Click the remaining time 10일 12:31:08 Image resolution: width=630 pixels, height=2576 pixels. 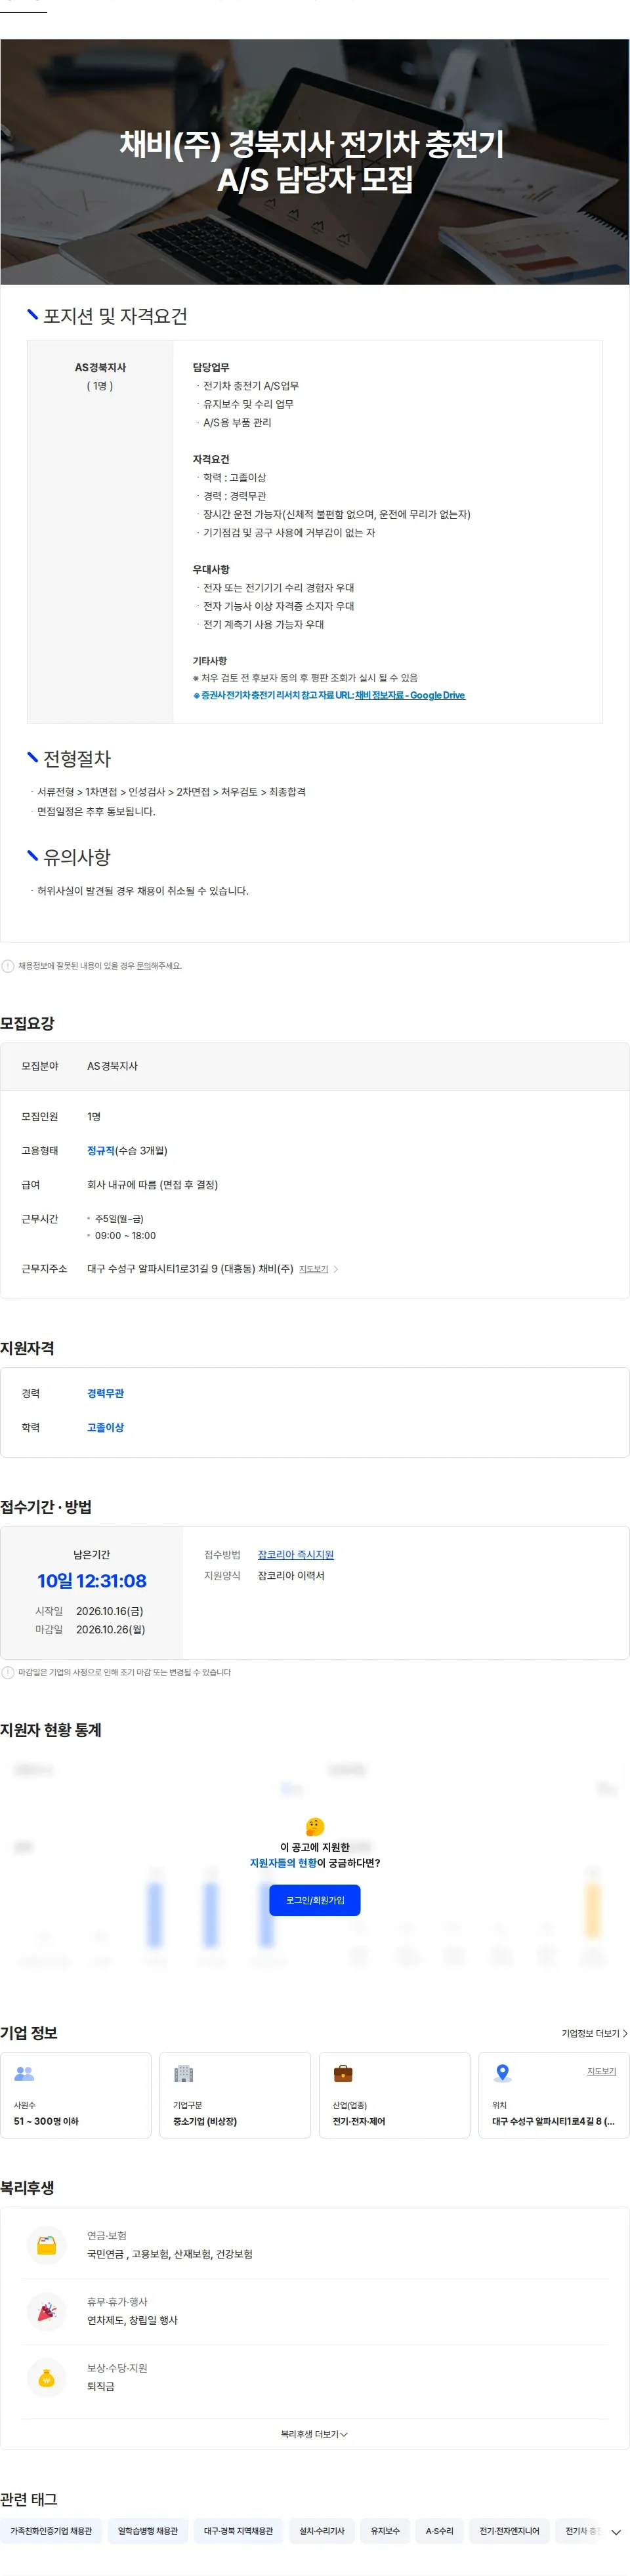(92, 1581)
